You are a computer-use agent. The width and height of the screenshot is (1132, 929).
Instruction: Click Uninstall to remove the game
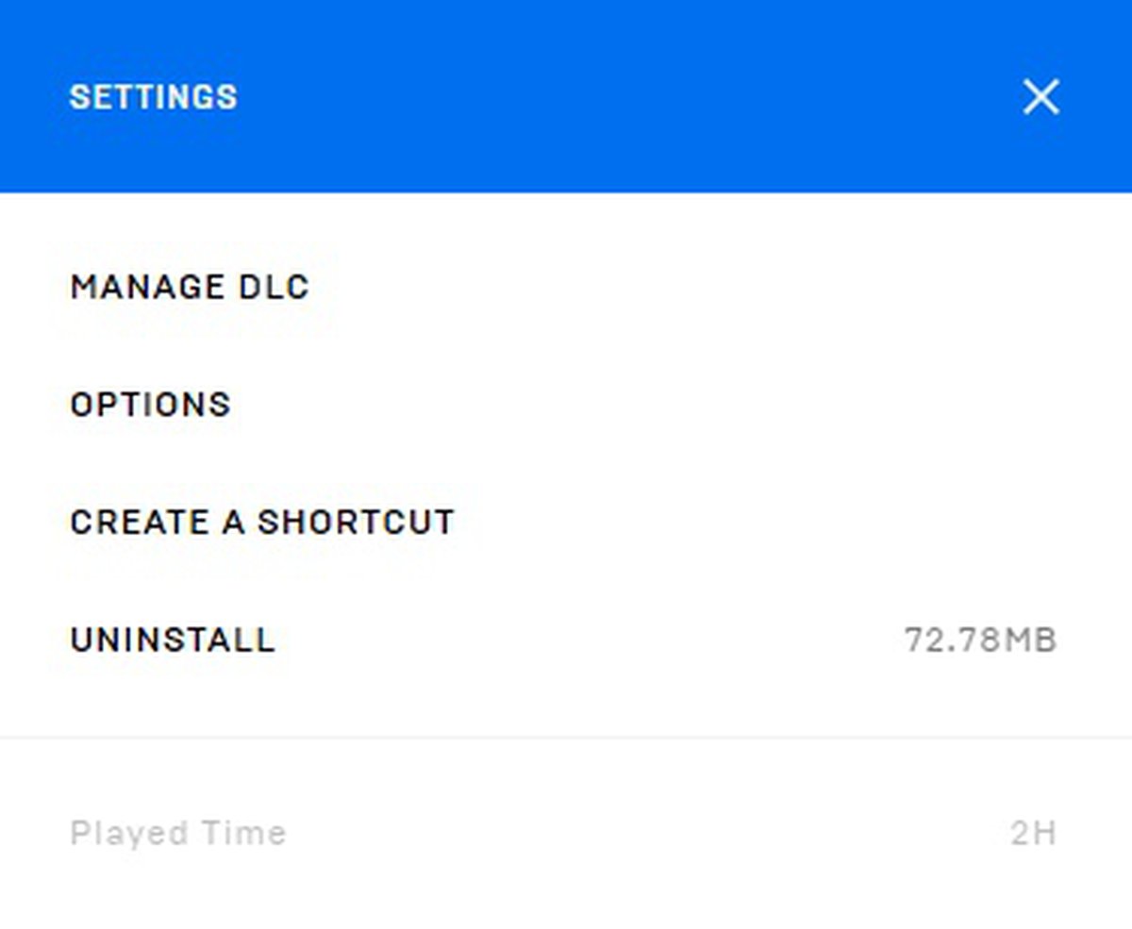click(173, 640)
